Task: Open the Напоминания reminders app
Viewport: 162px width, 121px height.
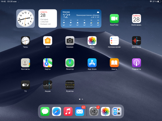Action: click(x=114, y=41)
